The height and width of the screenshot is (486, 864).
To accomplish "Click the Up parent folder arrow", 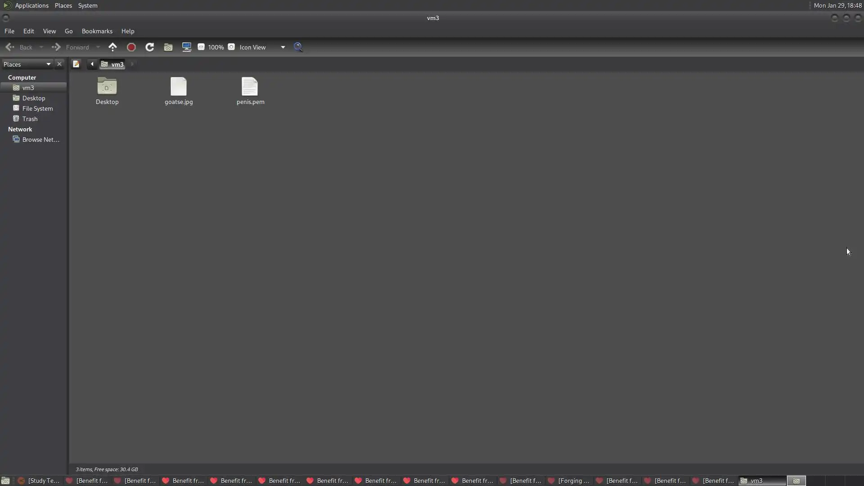I will pos(112,47).
